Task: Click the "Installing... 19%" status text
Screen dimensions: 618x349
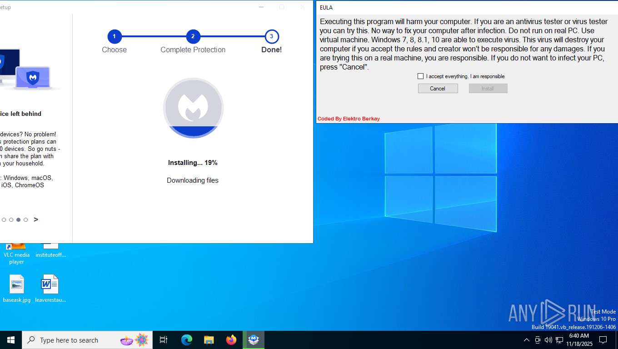Action: click(x=193, y=163)
